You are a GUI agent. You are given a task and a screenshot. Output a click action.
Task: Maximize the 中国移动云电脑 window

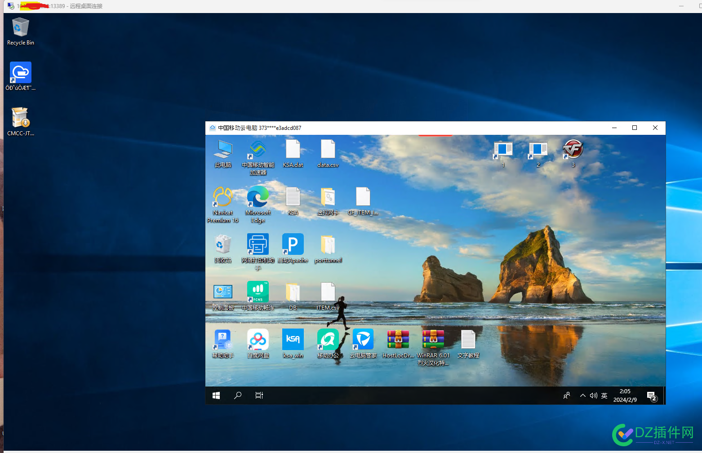tap(635, 128)
